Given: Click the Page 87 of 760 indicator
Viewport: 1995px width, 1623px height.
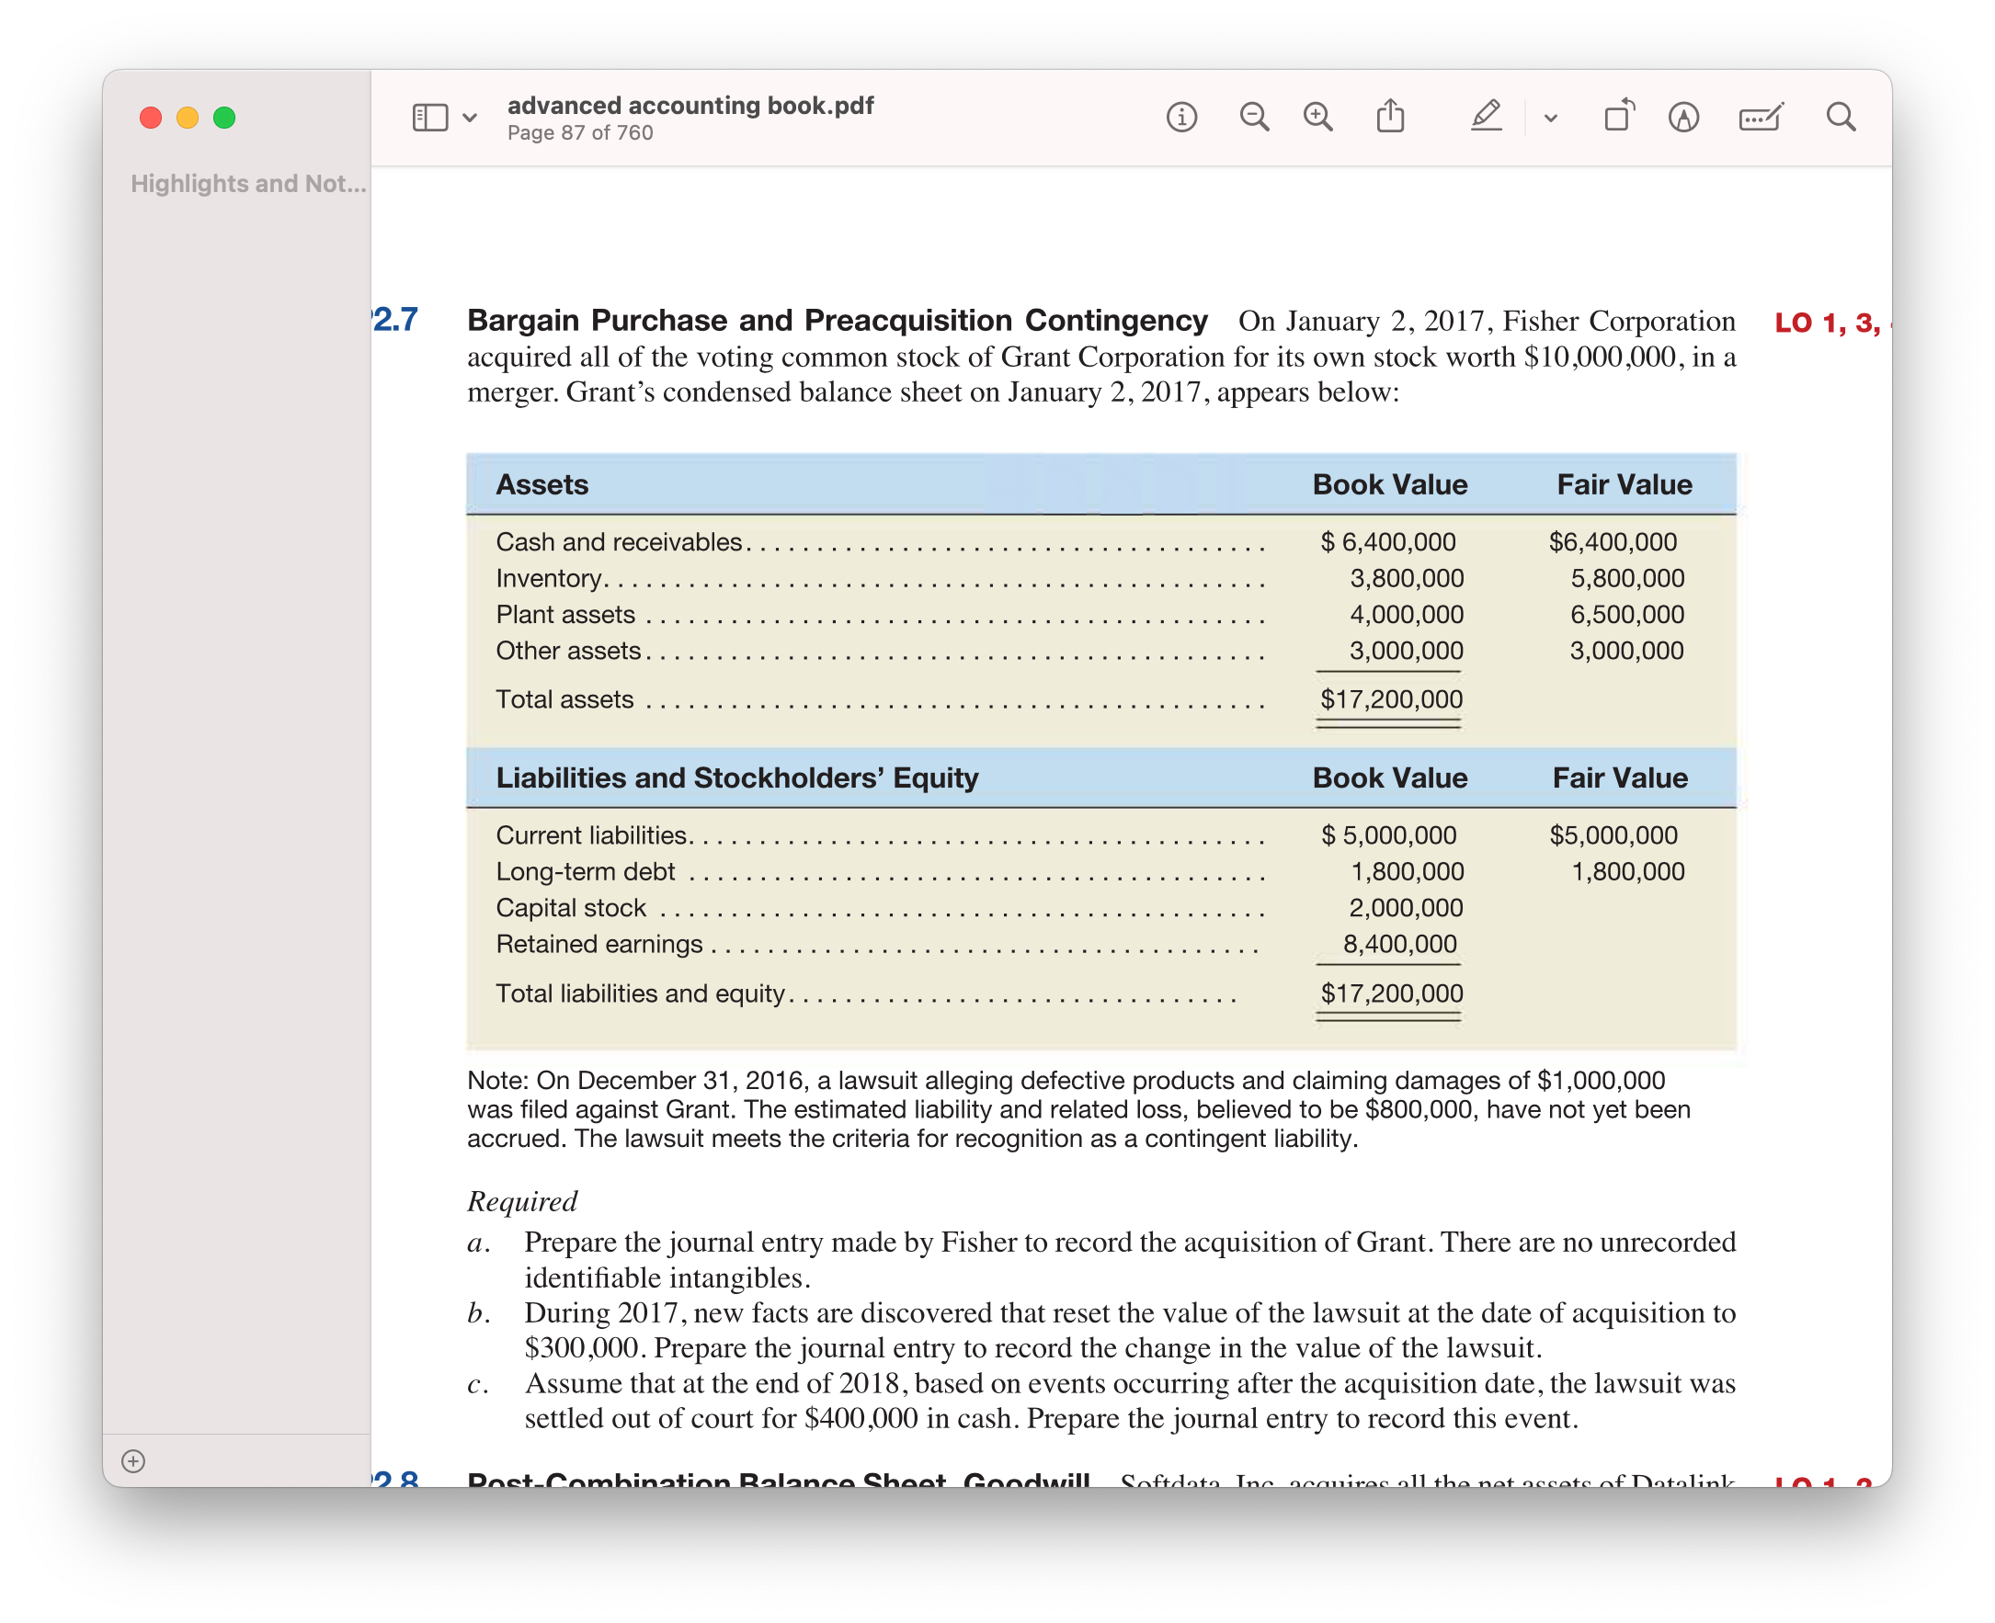Looking at the screenshot, I should (x=580, y=131).
